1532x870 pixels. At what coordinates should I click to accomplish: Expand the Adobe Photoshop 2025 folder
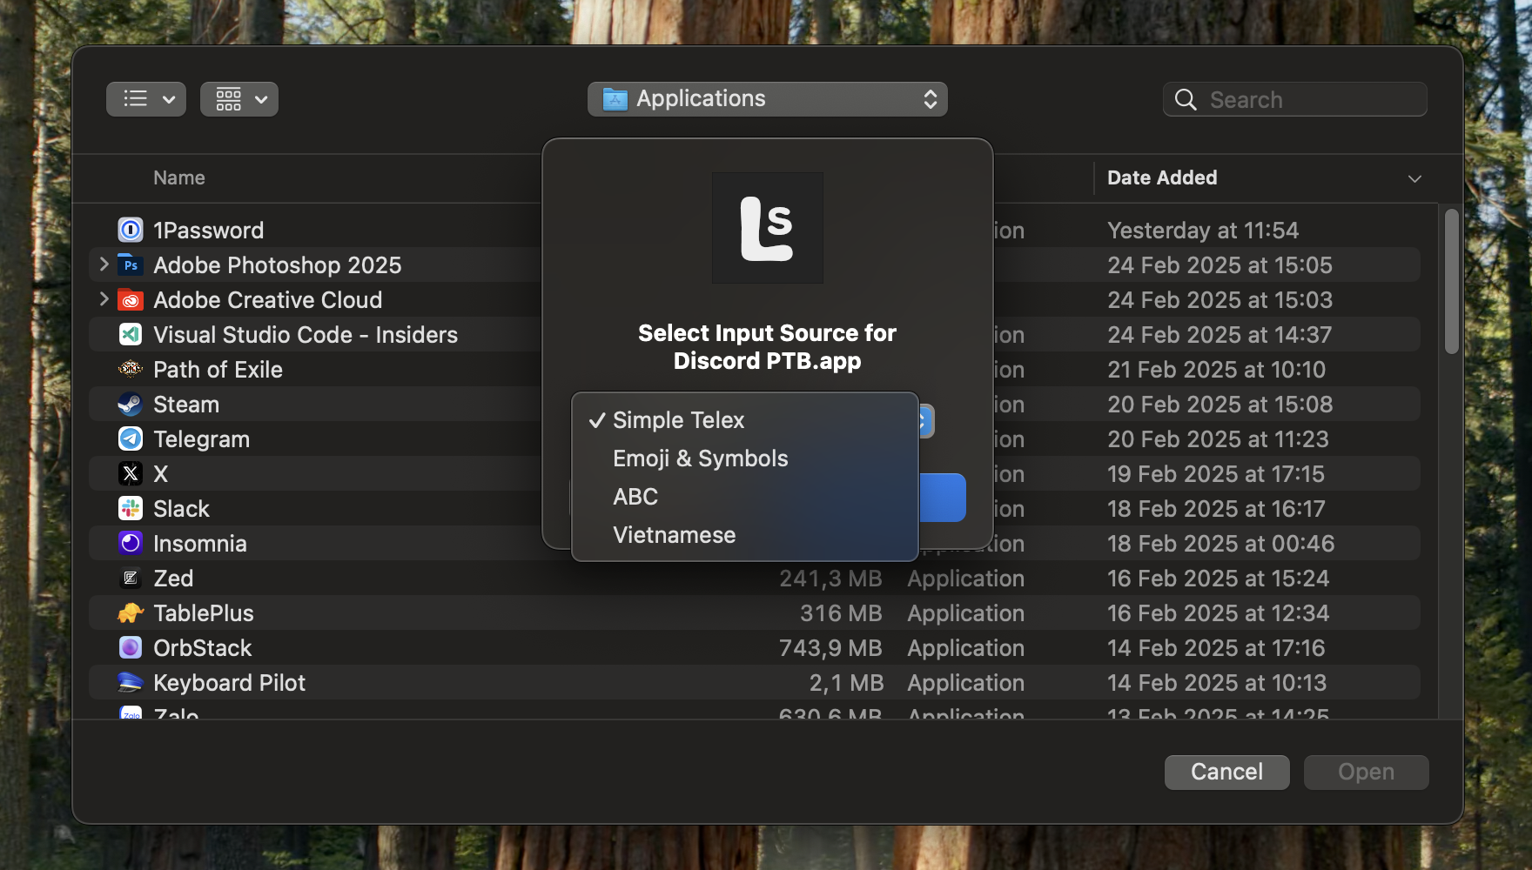[104, 264]
